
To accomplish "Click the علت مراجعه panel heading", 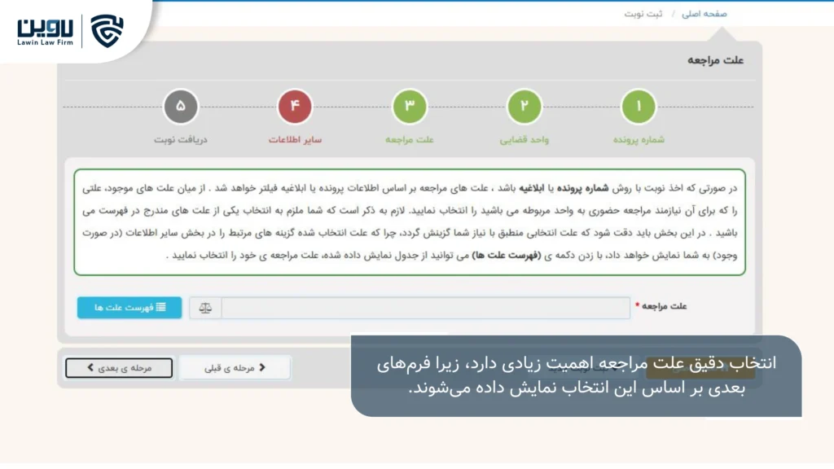I will (x=715, y=60).
